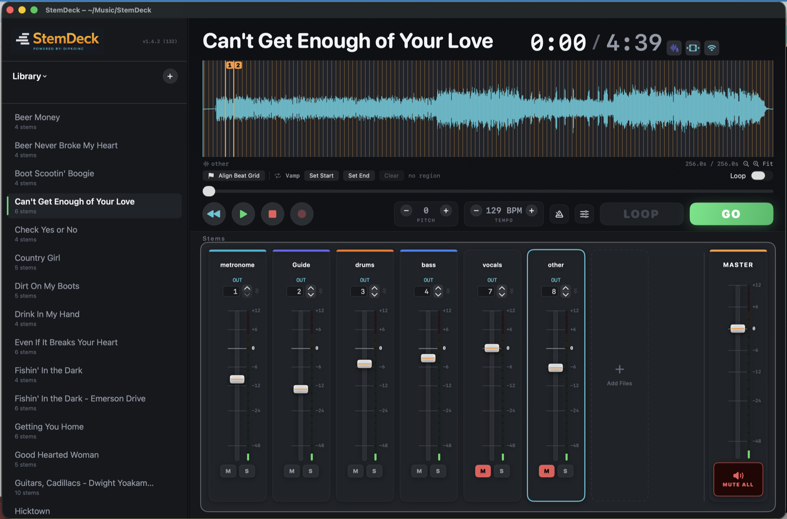Open the metronome icon button

559,214
